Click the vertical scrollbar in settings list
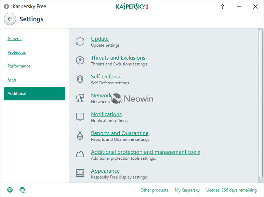The width and height of the screenshot is (264, 197). pos(261,104)
